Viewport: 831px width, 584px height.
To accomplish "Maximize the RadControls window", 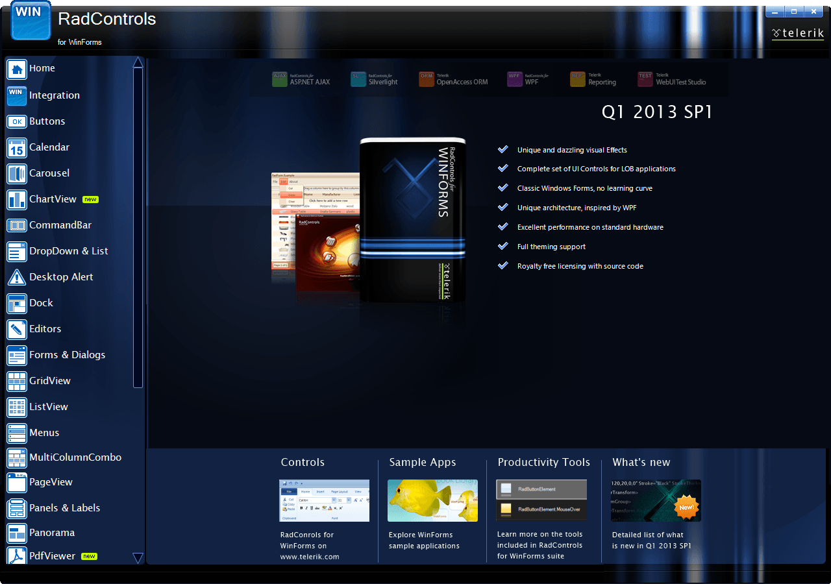I will (x=794, y=12).
